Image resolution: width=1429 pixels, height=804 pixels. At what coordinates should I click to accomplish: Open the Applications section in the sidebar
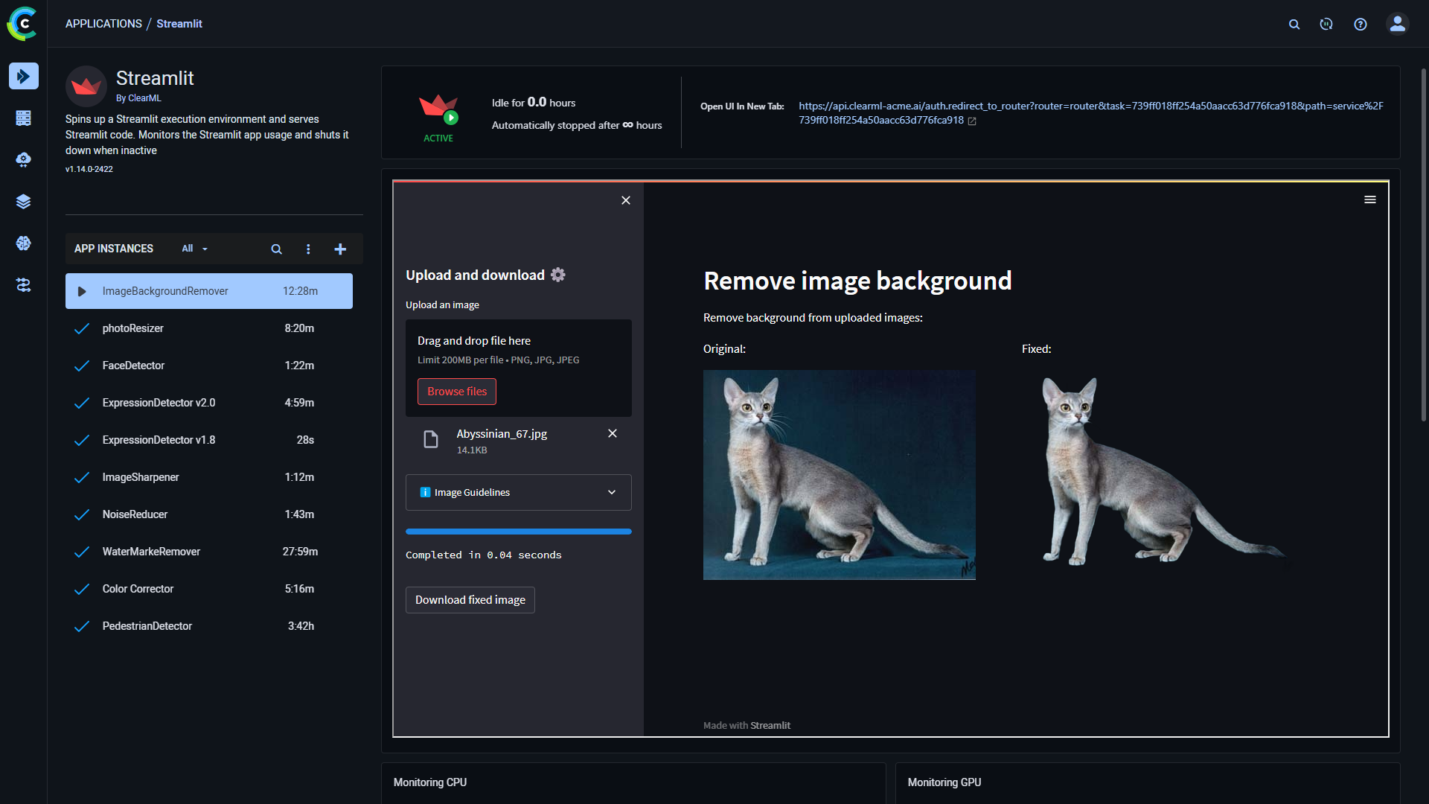24,76
